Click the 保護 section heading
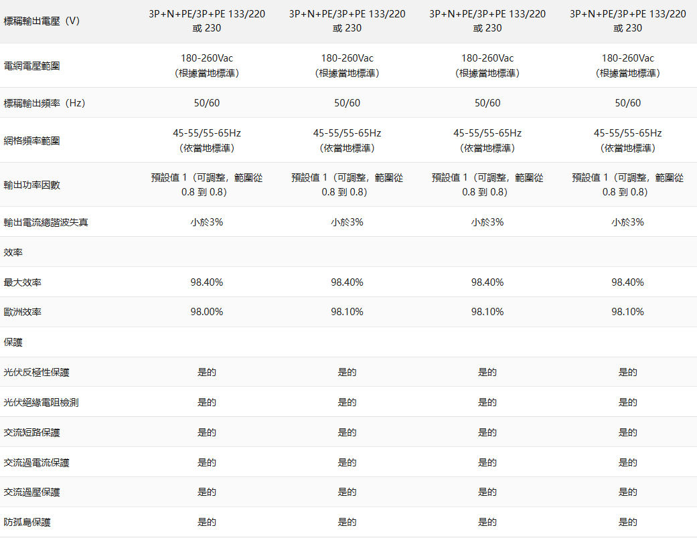Viewport: 697px width, 538px height. pos(13,342)
